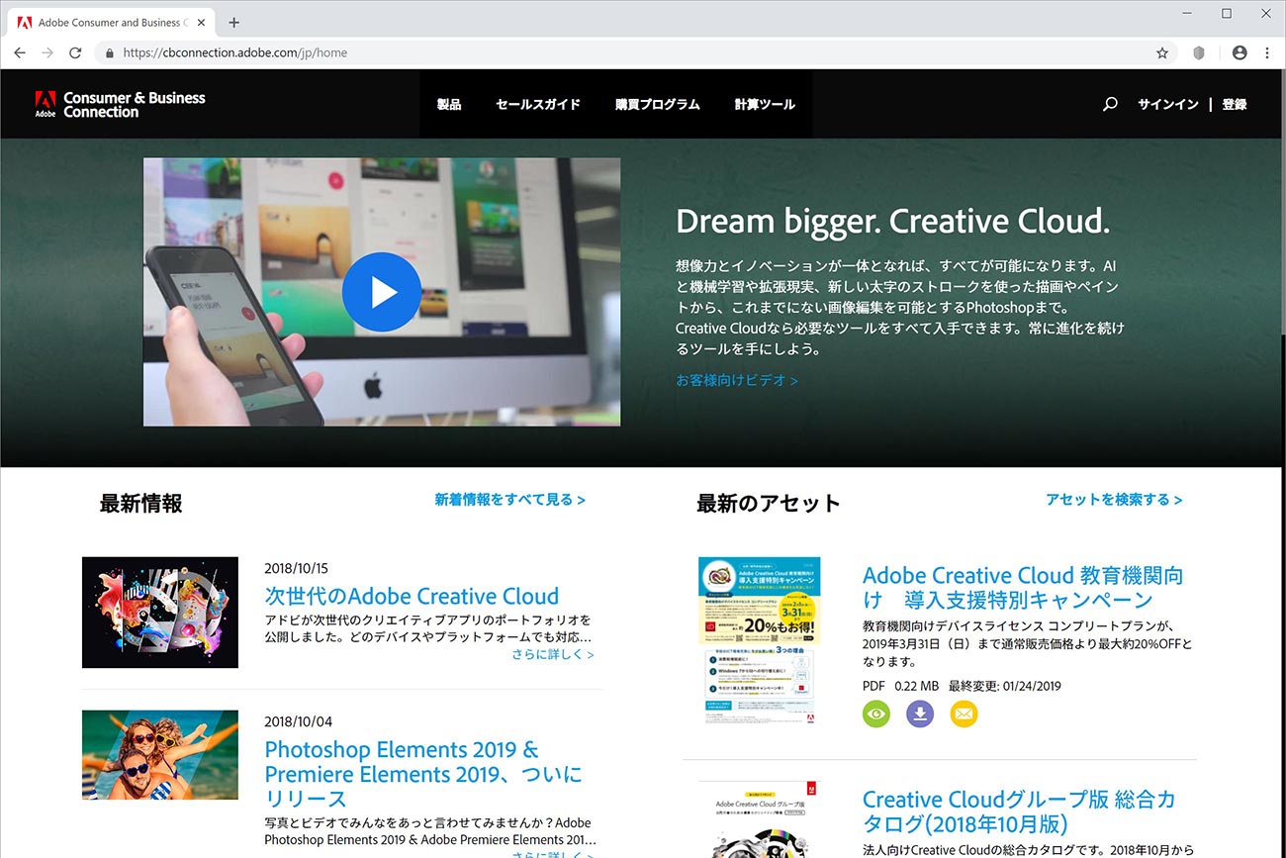Bookmark this page with the star icon
This screenshot has height=858, width=1286.
coord(1162,52)
